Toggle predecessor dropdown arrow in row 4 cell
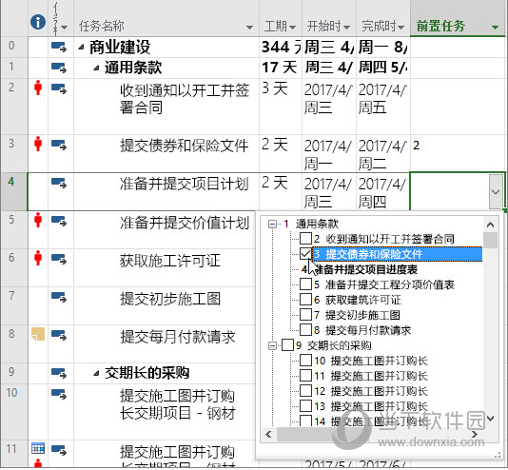Image resolution: width=508 pixels, height=470 pixels. [496, 192]
